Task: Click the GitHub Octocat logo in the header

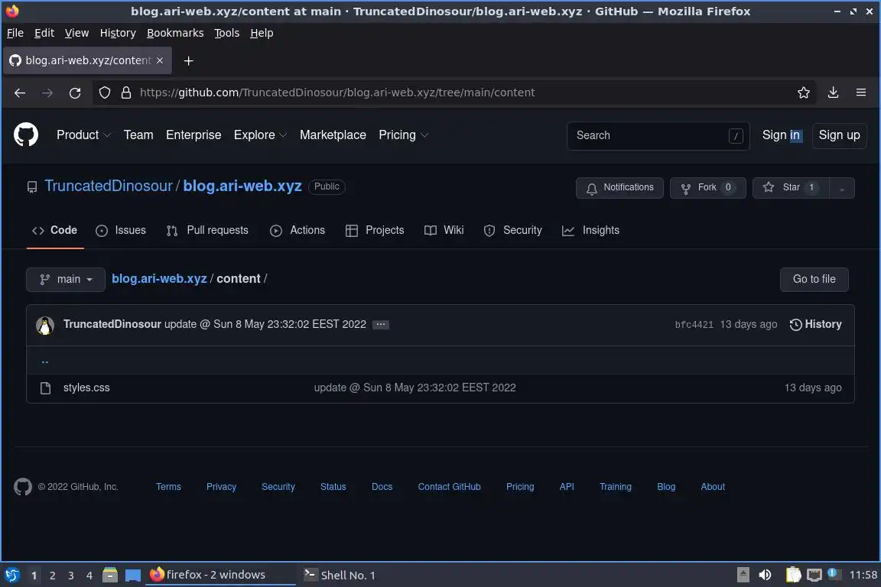Action: (x=26, y=135)
